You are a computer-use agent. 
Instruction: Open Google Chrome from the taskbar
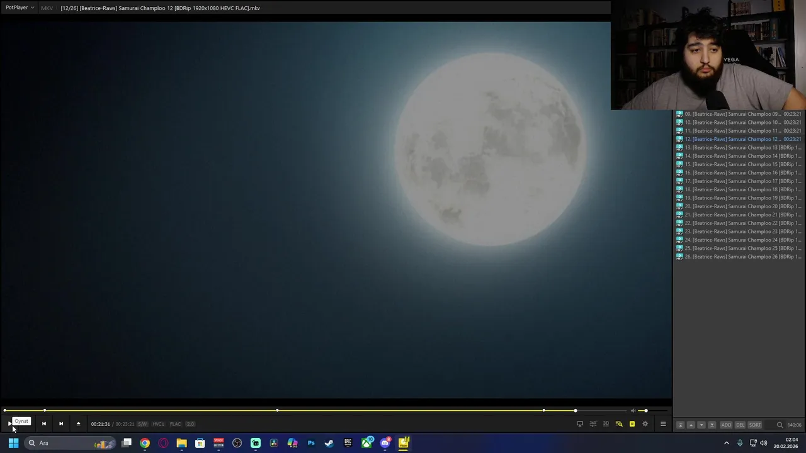pos(145,443)
